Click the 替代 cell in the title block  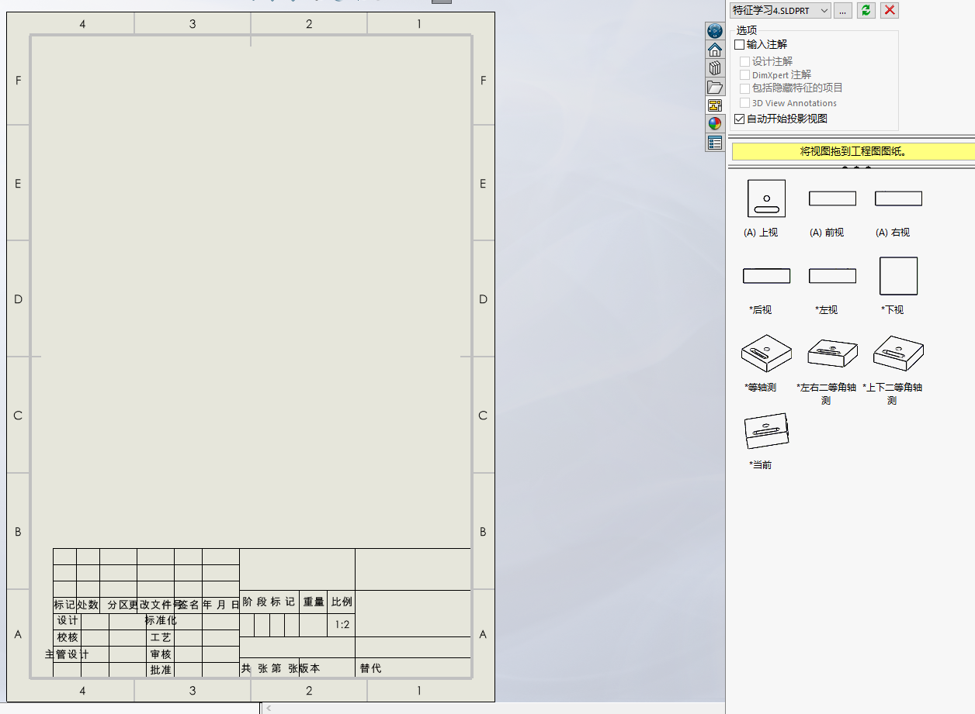click(370, 668)
